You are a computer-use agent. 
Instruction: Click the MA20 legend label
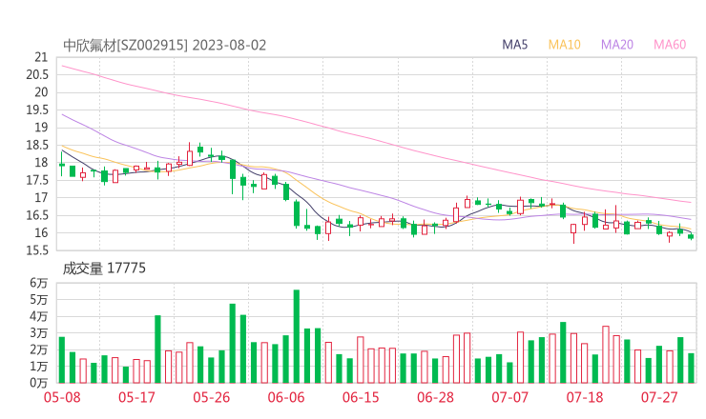pos(617,45)
